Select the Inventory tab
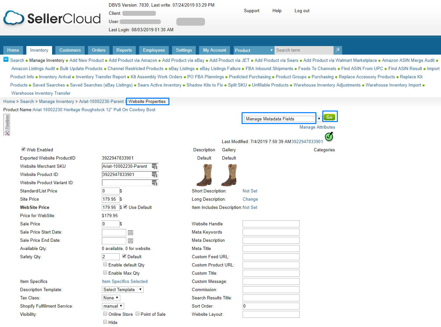This screenshot has width=441, height=327. [39, 50]
